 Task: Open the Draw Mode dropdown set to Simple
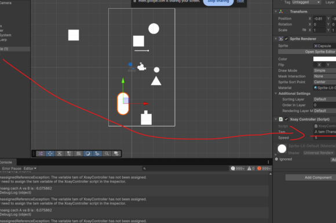tap(324, 70)
